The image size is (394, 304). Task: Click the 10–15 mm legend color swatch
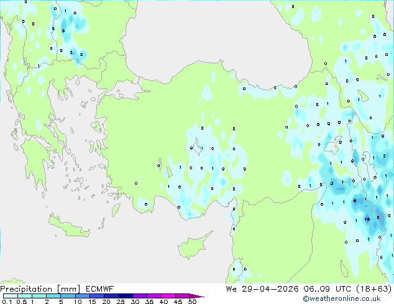coord(82,296)
